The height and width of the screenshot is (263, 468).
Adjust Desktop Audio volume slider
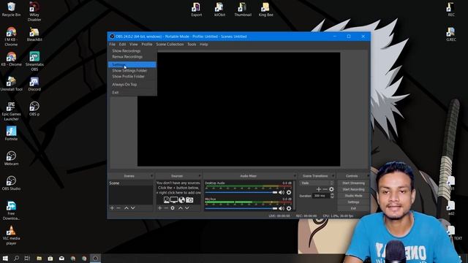click(x=241, y=192)
